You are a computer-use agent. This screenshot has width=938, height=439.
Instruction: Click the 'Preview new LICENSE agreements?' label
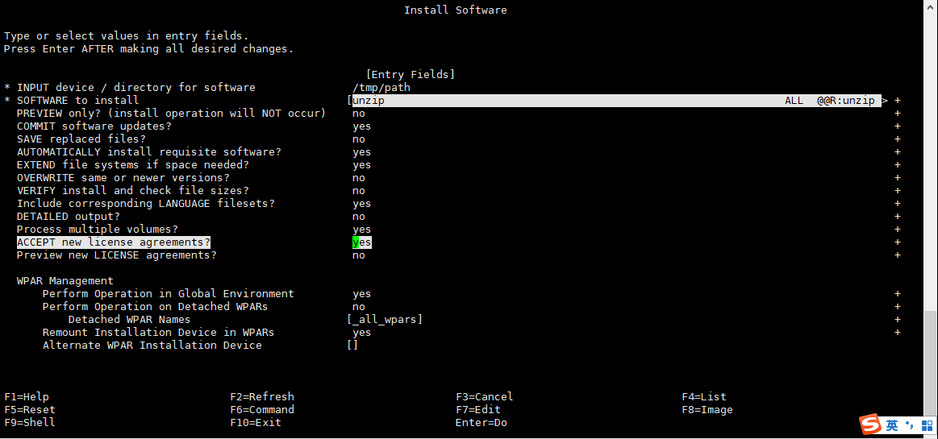point(117,255)
